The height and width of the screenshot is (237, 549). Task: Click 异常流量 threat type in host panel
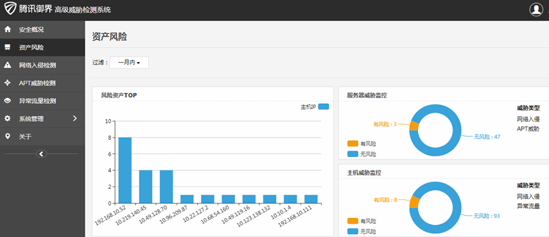tap(528, 206)
